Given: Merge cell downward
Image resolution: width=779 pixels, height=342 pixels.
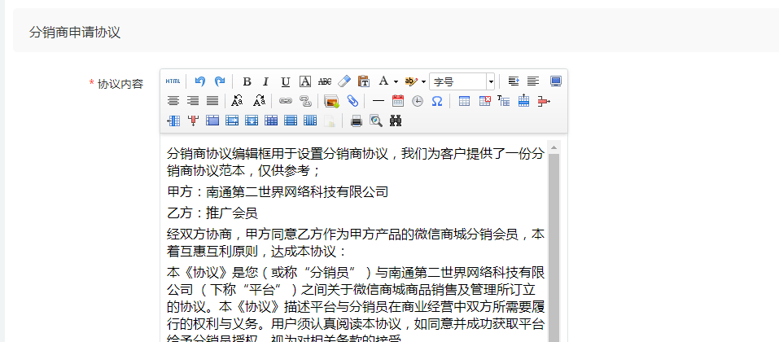Looking at the screenshot, I should (252, 121).
